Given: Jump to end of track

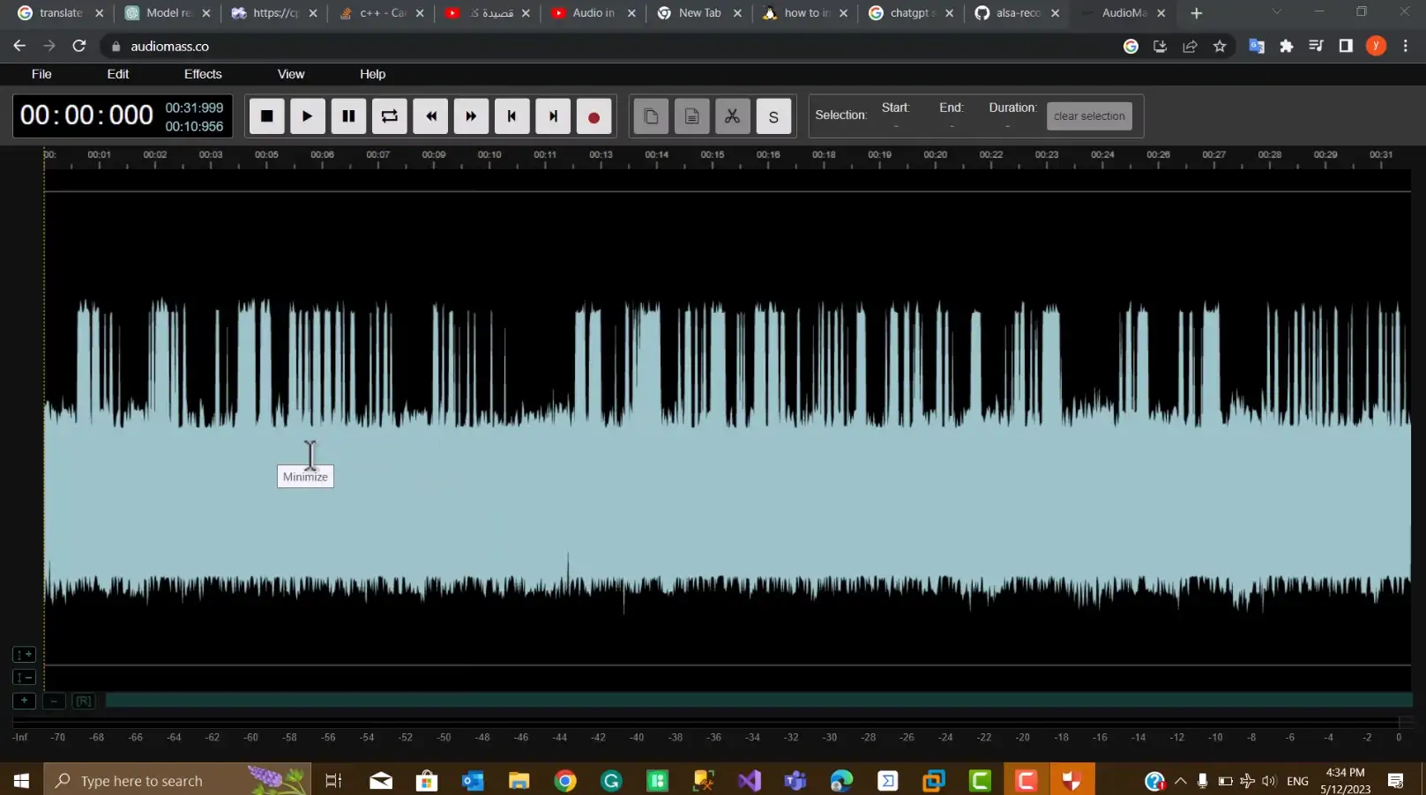Looking at the screenshot, I should pos(553,116).
